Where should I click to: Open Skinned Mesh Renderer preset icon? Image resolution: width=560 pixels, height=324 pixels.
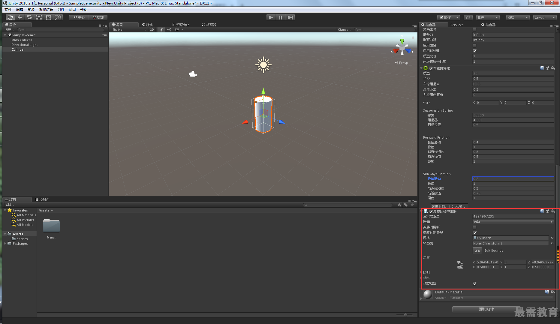tap(547, 211)
